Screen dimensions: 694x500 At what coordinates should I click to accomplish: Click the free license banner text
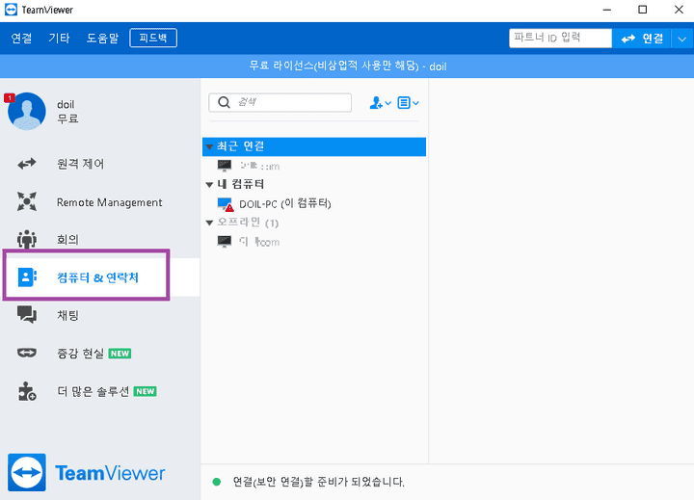click(347, 66)
